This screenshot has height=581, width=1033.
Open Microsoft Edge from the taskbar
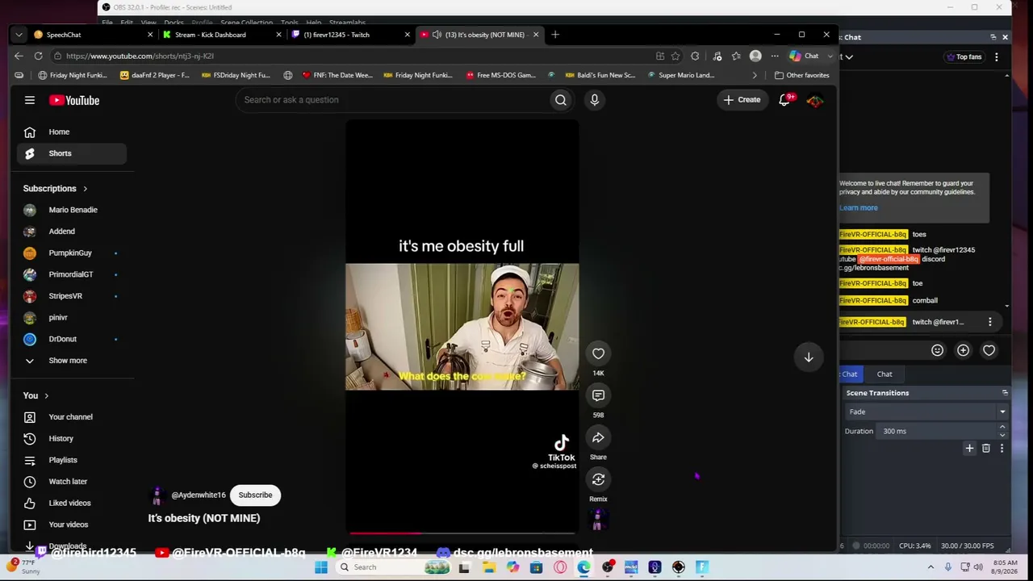coord(583,567)
